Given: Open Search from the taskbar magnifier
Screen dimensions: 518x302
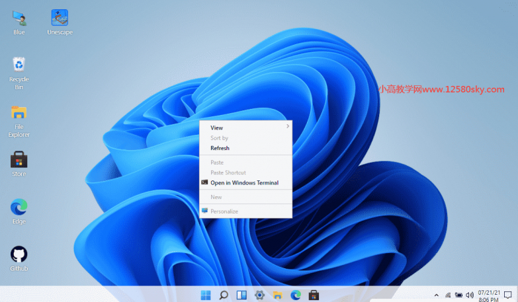Looking at the screenshot, I should [x=224, y=295].
